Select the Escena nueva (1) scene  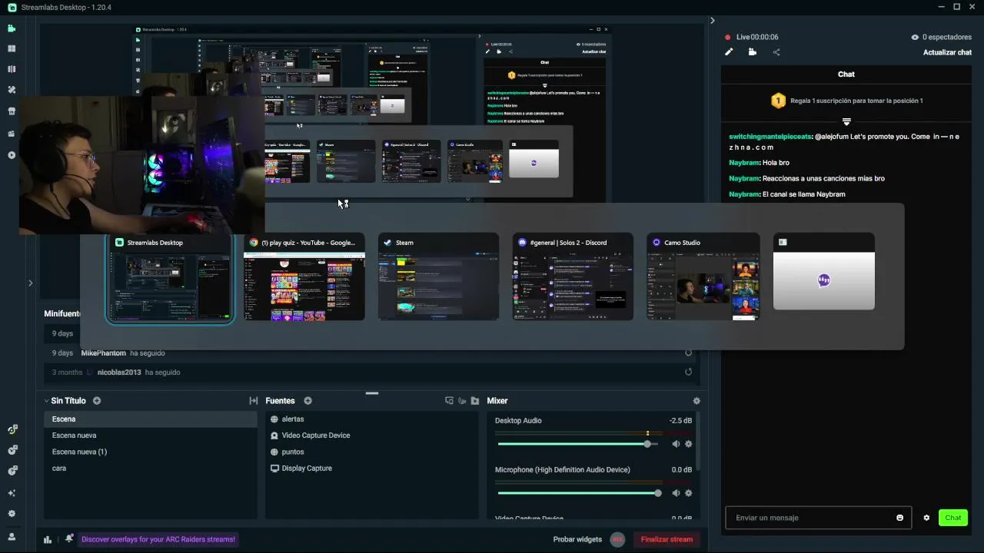pos(150,452)
